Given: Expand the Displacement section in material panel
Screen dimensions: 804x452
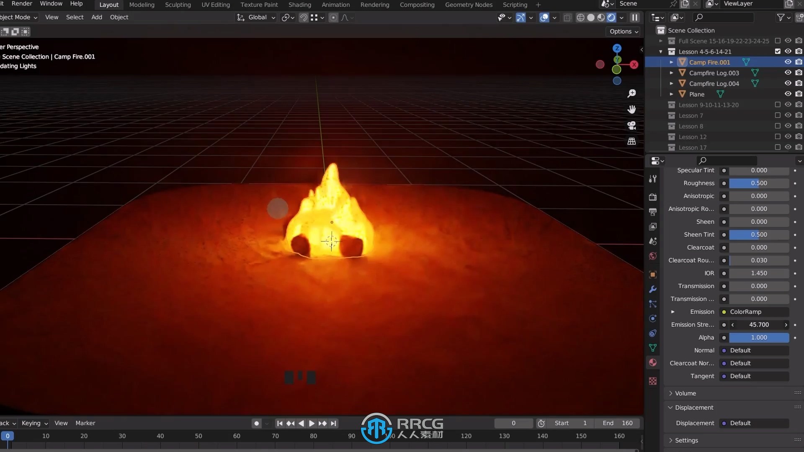Looking at the screenshot, I should (671, 407).
